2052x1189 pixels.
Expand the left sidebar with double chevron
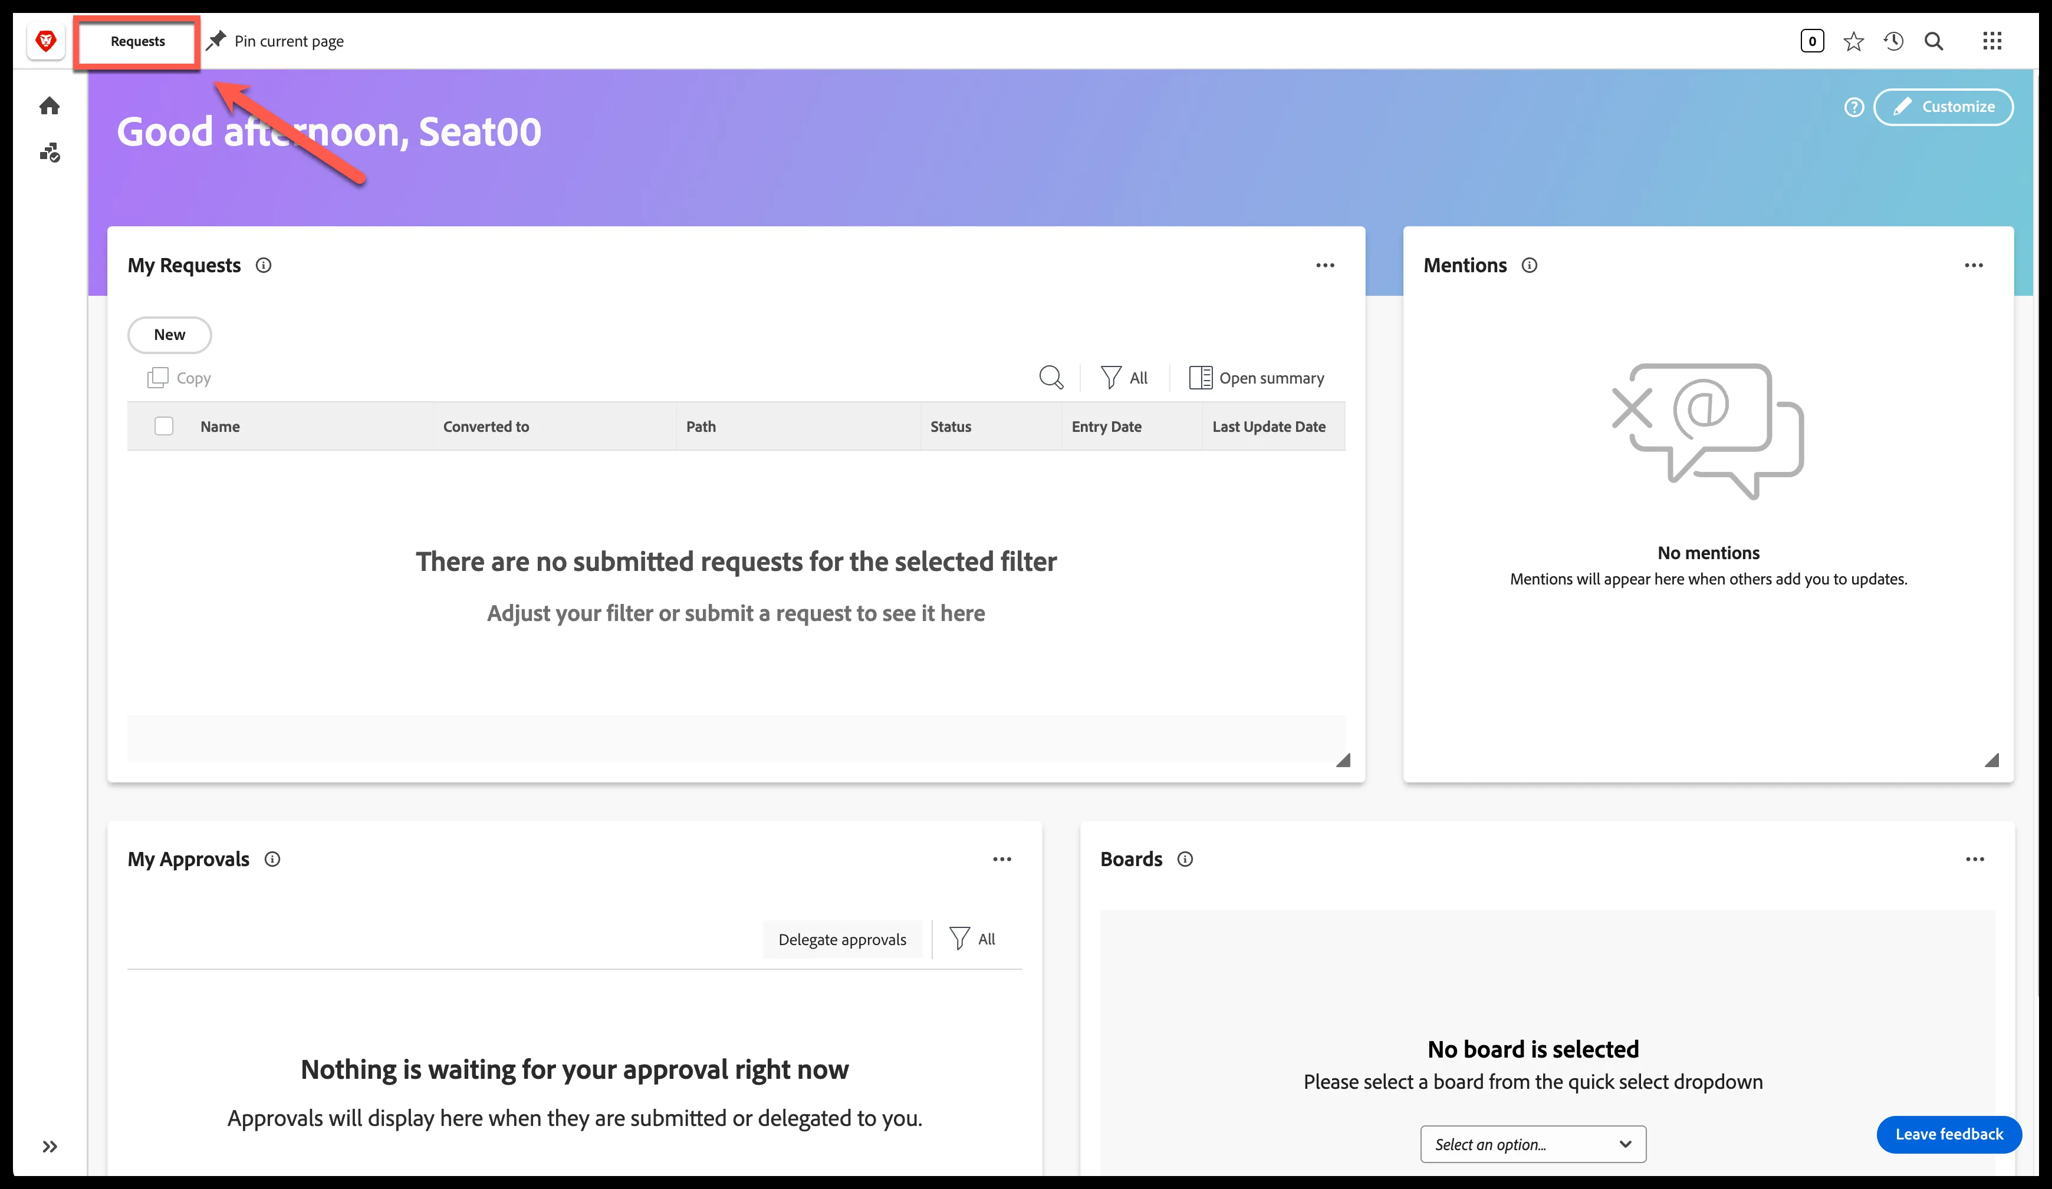[50, 1147]
